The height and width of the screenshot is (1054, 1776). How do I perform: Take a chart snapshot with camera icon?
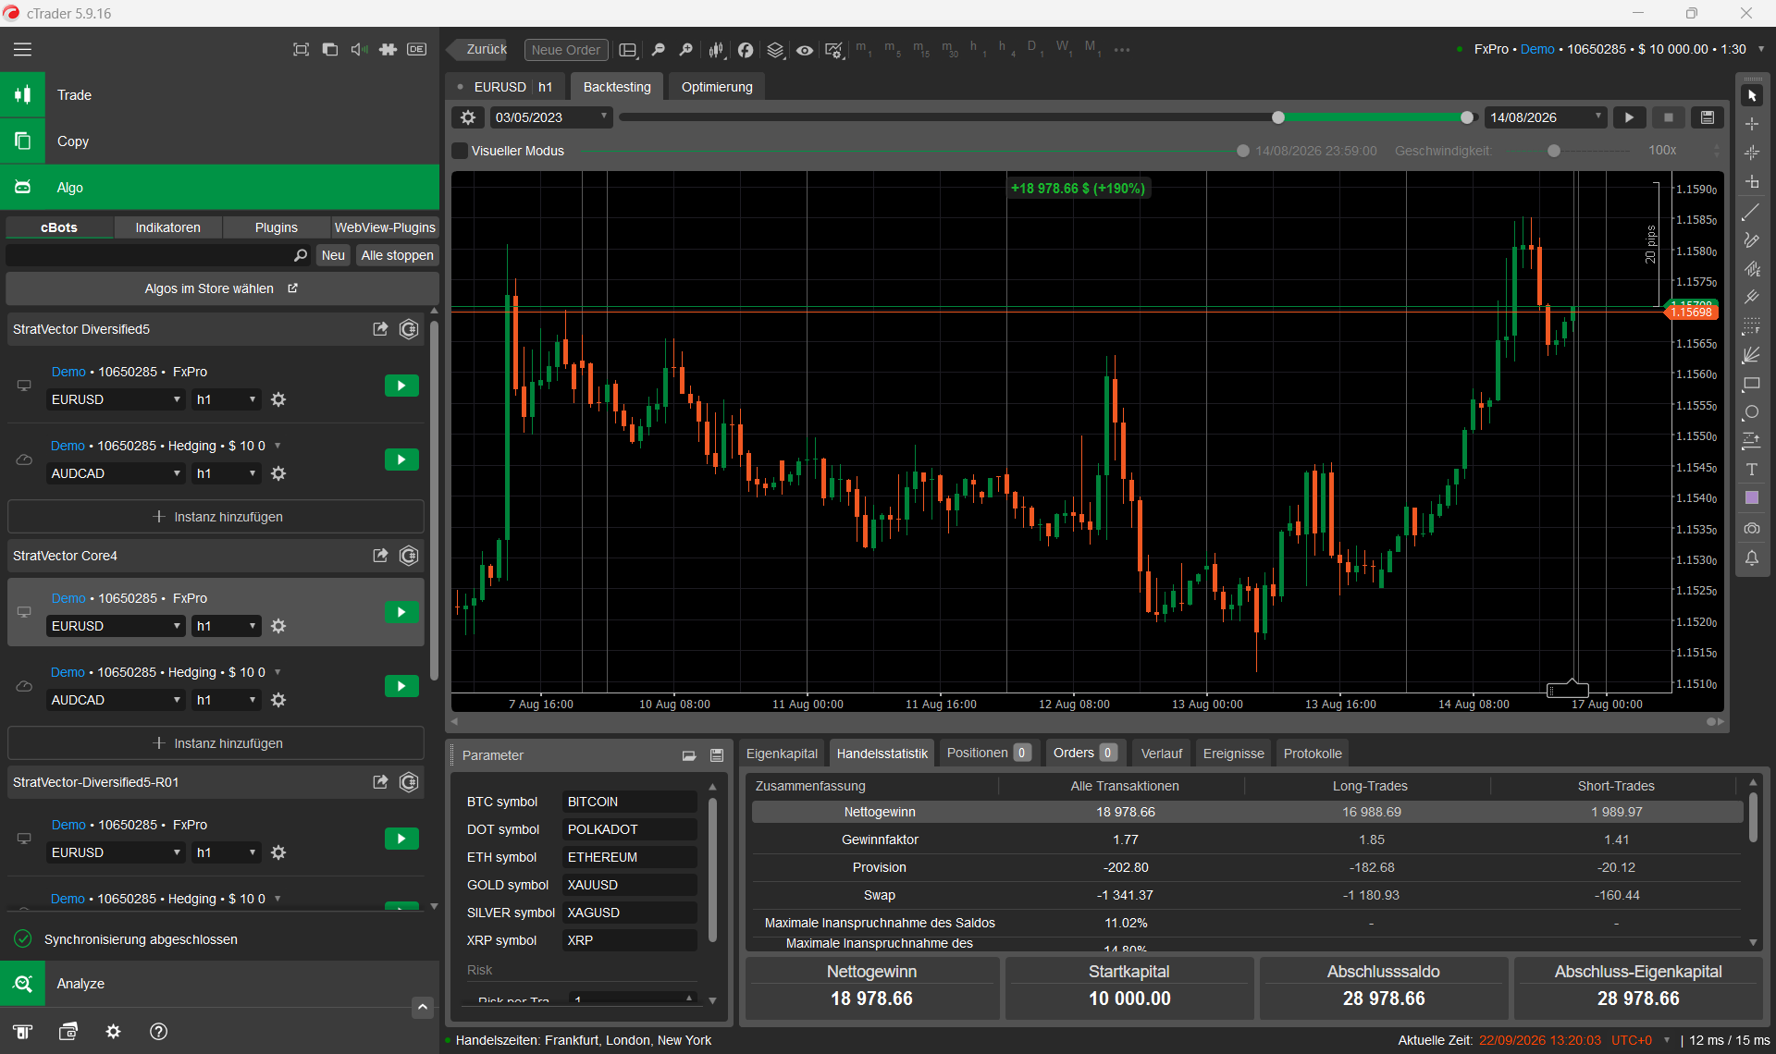(1752, 529)
